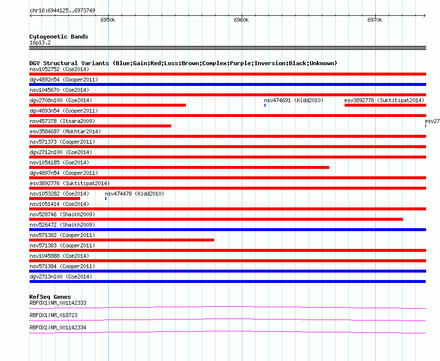Screen dimensions: 440x361
Task: Click the DGV Structural Variants track title
Action: [183, 63]
